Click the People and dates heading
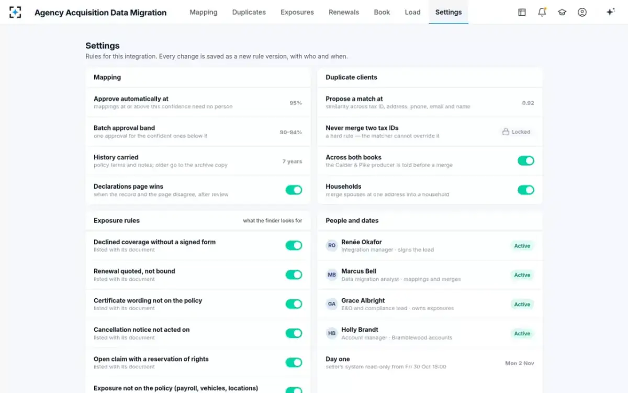 coord(352,221)
